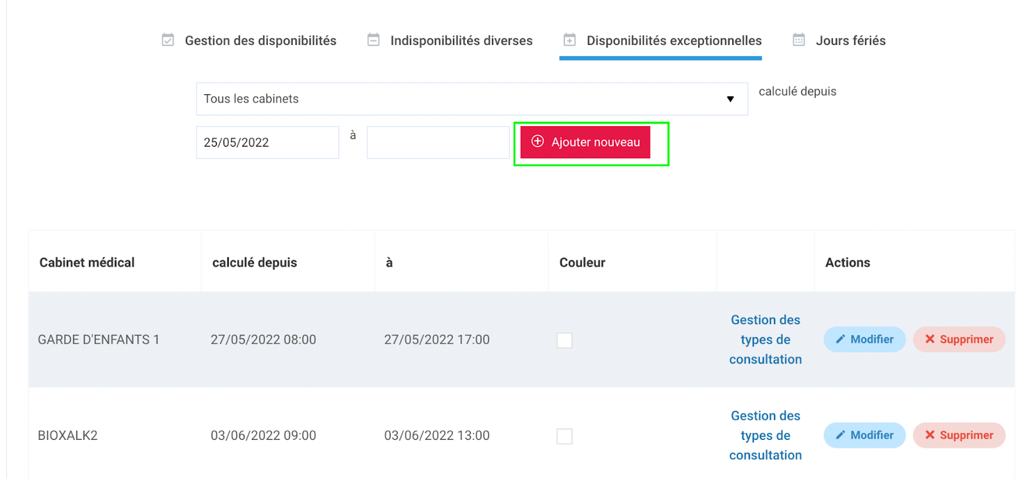Go to the Jours fériés tab
The image size is (1025, 479).
pos(839,40)
